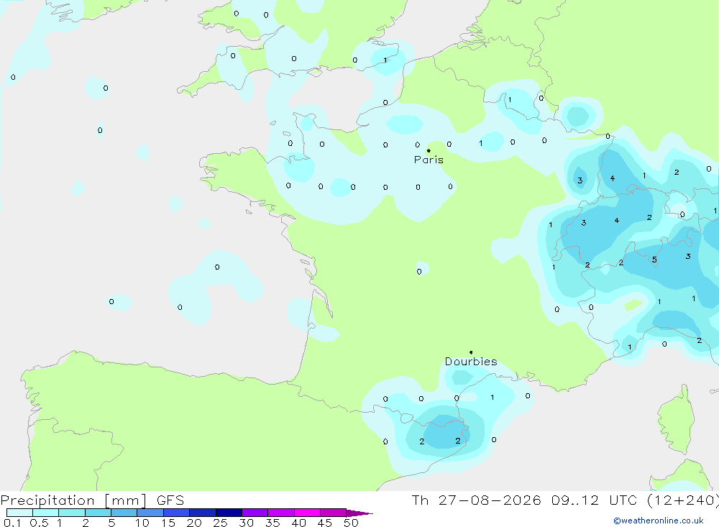Viewport: 719px width, 527px height.
Task: Click the '(12+240)' forecast run text
Action: [x=683, y=500]
